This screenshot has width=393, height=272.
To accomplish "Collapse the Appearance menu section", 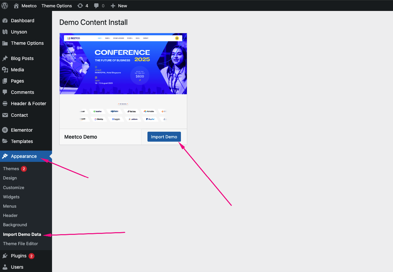I will pyautogui.click(x=24, y=156).
